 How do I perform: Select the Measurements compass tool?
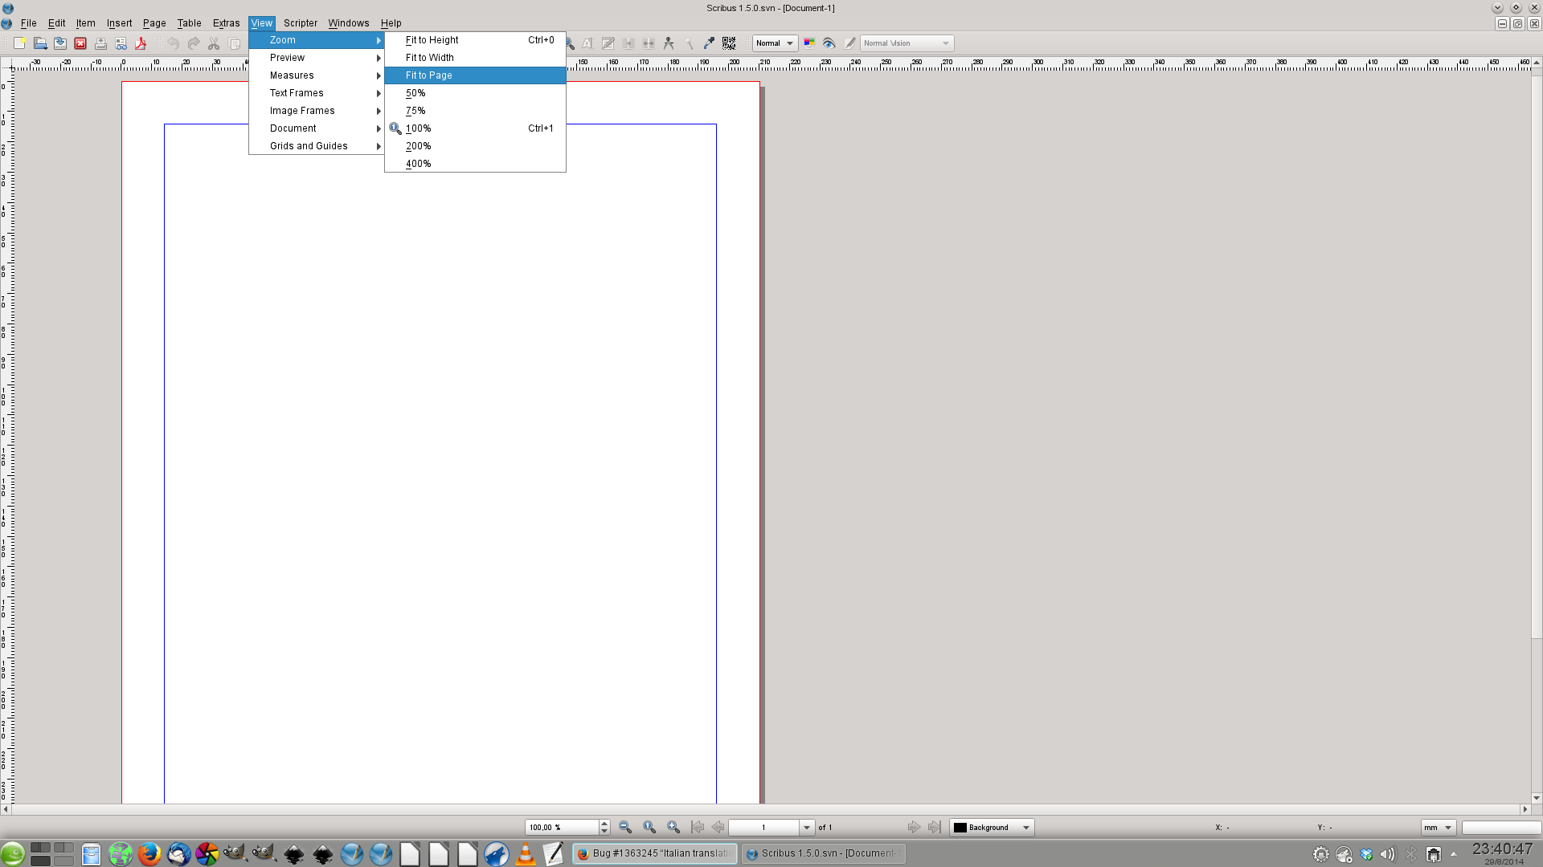click(669, 43)
